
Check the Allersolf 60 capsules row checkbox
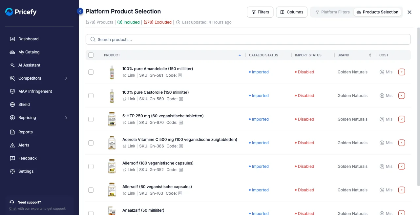(x=91, y=190)
